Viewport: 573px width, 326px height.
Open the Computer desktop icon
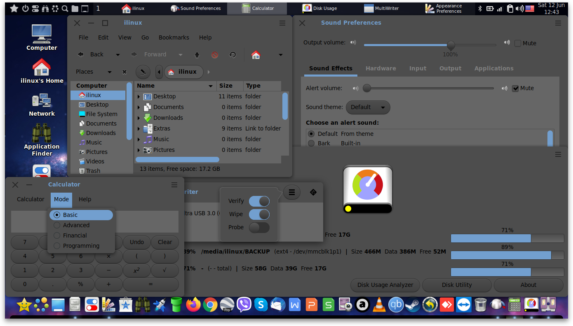[42, 37]
